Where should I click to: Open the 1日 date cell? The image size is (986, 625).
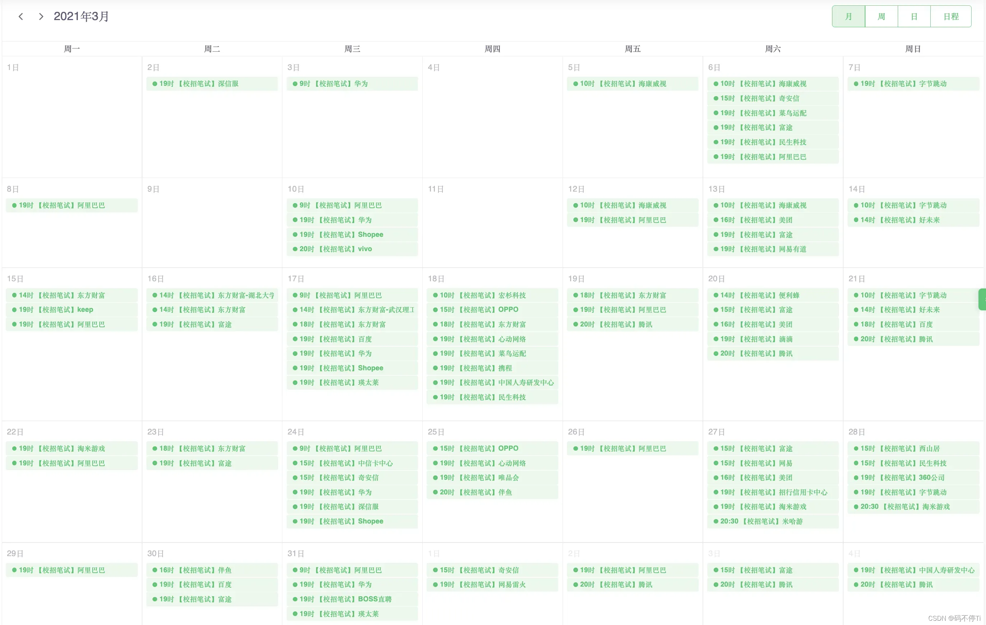pos(72,117)
